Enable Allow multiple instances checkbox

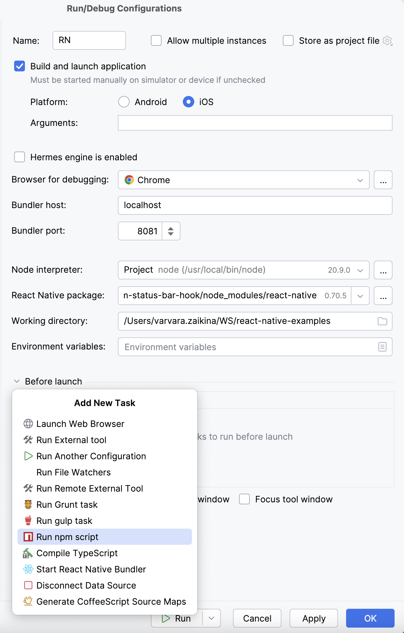pos(156,41)
